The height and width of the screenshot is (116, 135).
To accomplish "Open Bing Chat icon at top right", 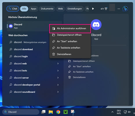I will tap(125, 9).
